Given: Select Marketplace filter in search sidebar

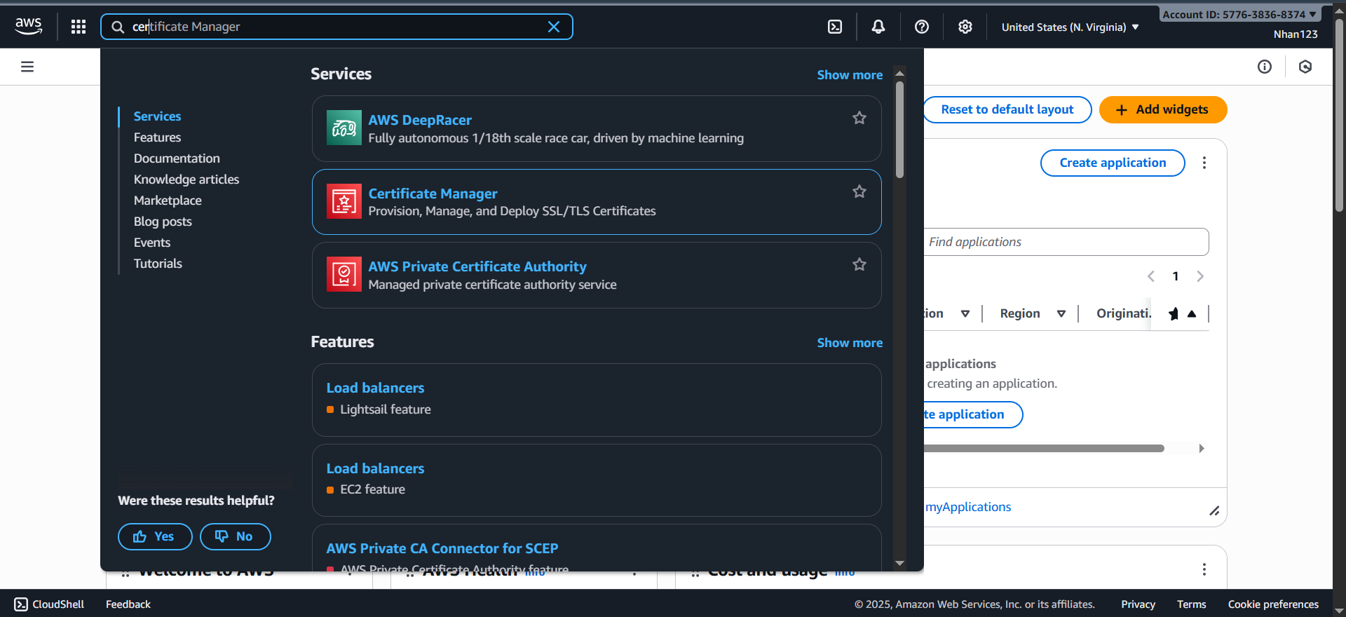Looking at the screenshot, I should [x=168, y=201].
